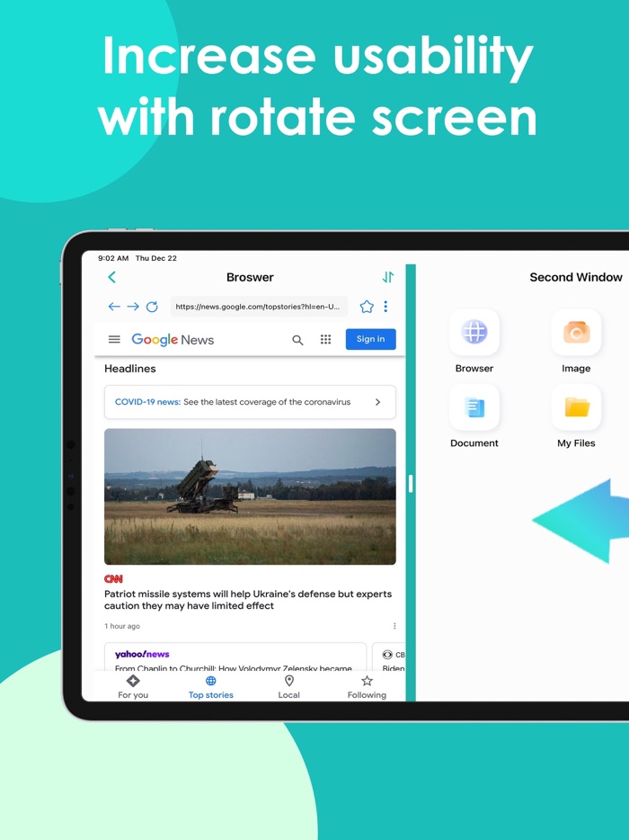Screen dimensions: 629x840
Task: Switch to the Following tab
Action: [367, 687]
